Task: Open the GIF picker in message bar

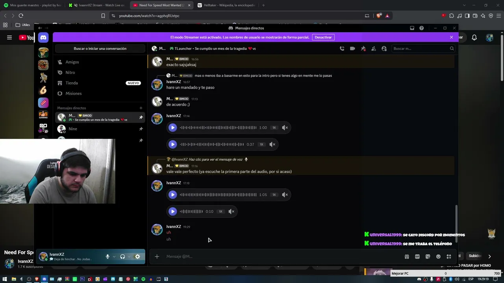Action: point(417,257)
